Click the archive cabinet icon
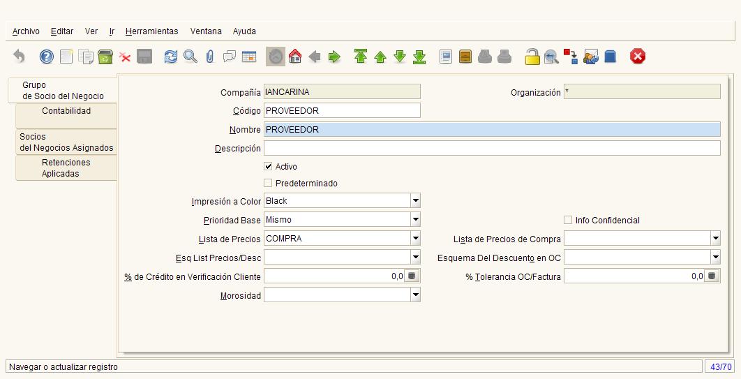 click(x=465, y=57)
